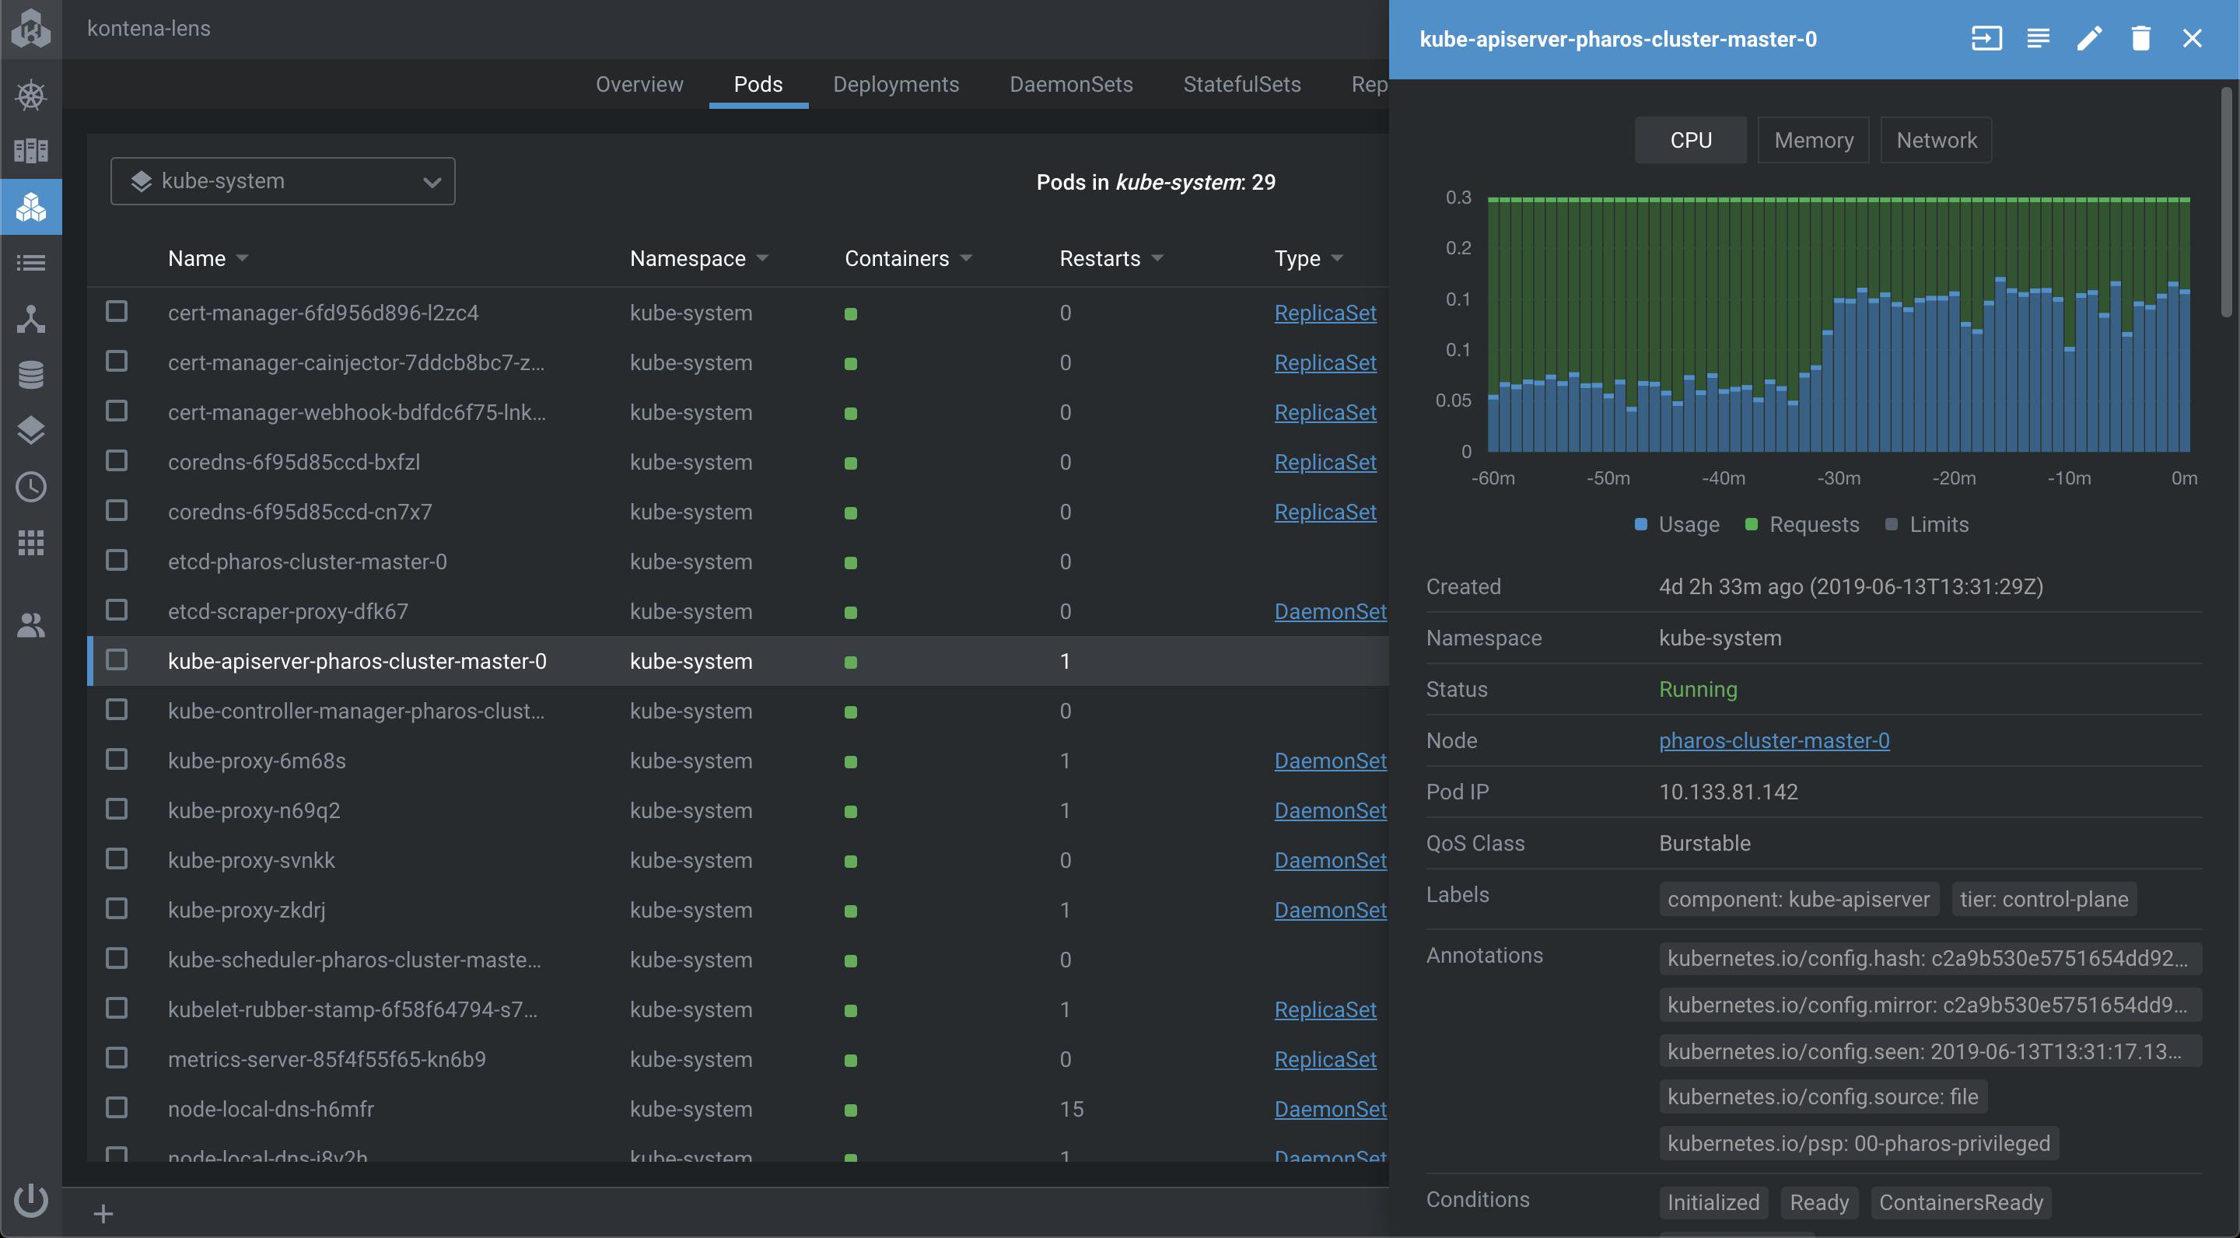Edit the pod with the pencil icon

coord(2090,38)
